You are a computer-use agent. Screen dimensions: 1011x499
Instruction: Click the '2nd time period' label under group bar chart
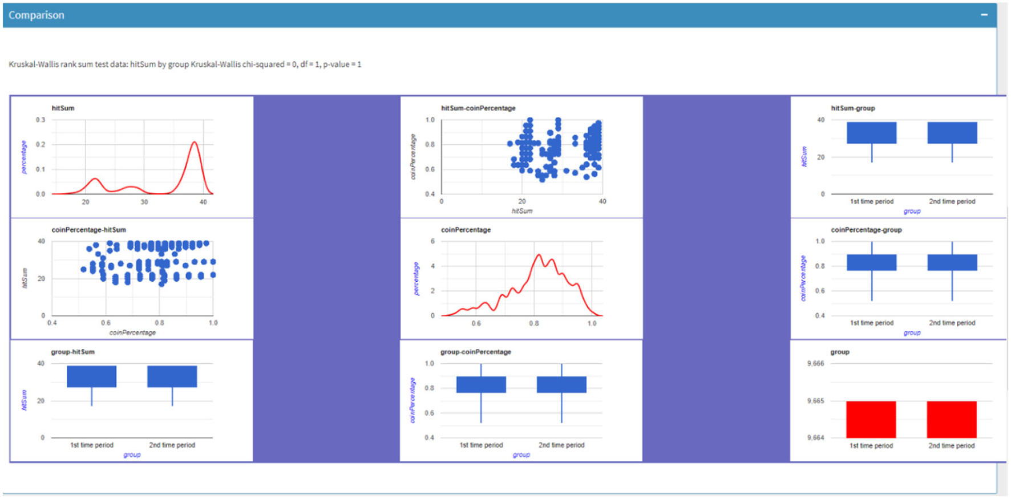pos(952,445)
